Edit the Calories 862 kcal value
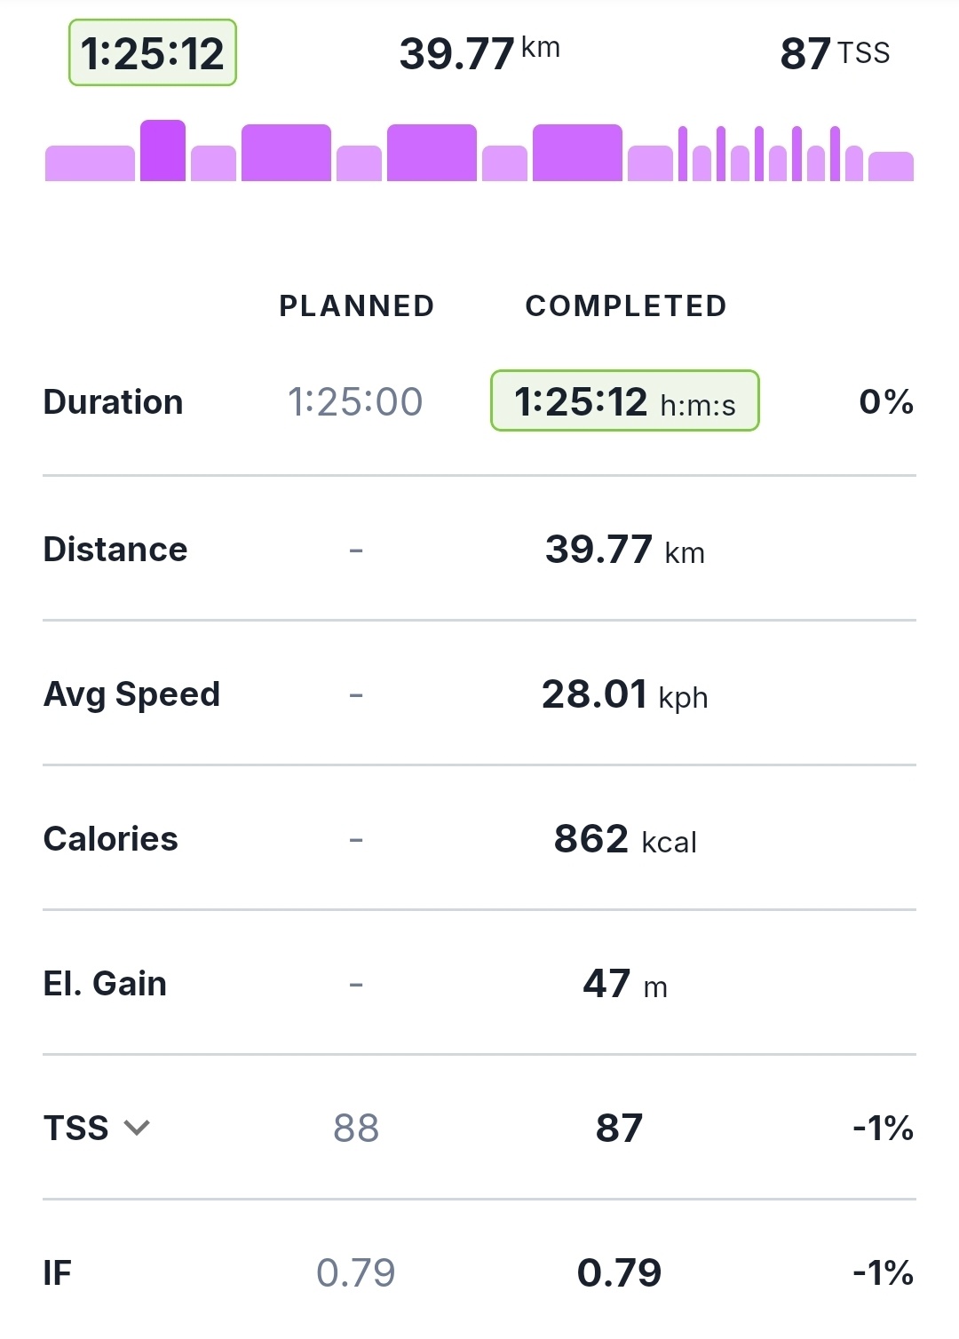The height and width of the screenshot is (1339, 959). tap(624, 839)
